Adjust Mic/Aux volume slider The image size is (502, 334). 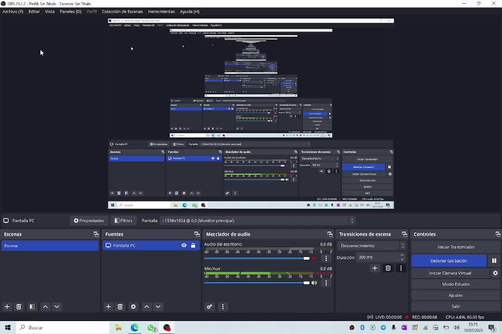[257, 283]
